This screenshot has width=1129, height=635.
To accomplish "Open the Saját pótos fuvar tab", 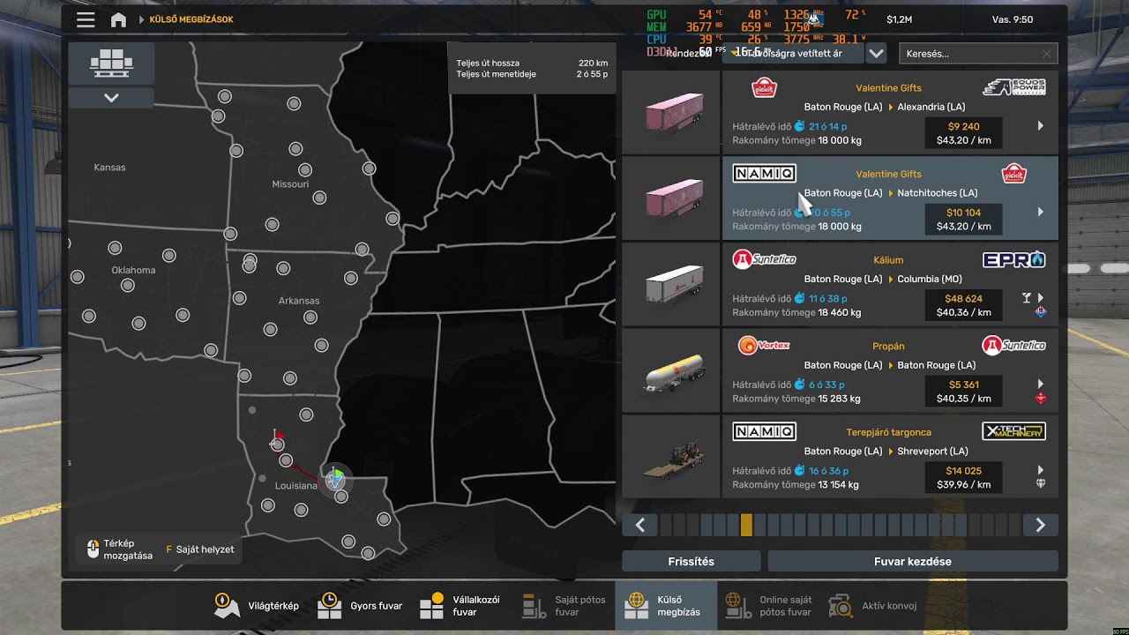I will coord(564,606).
